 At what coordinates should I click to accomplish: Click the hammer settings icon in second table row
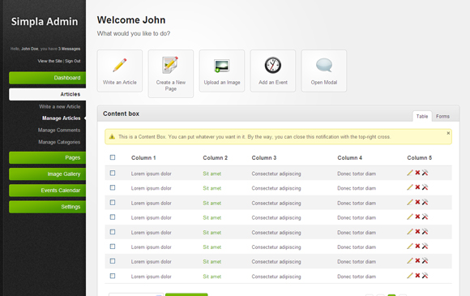point(425,187)
